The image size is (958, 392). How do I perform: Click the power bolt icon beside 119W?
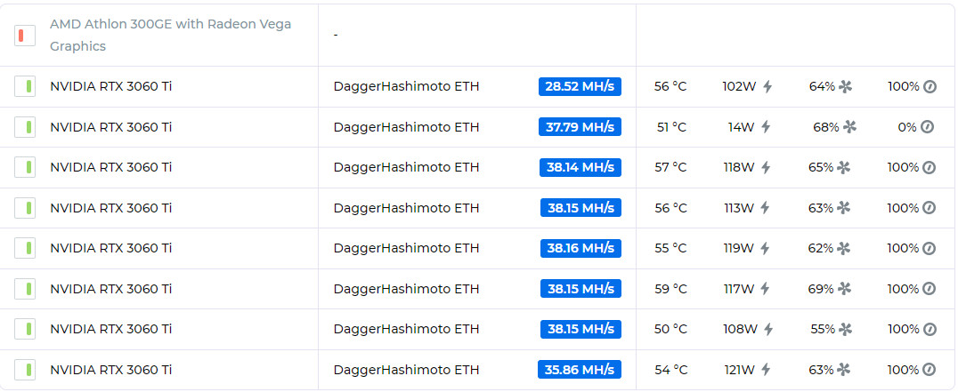[765, 248]
